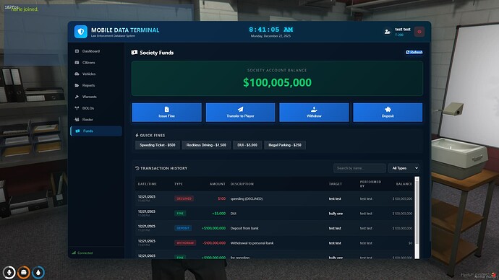The width and height of the screenshot is (499, 280).
Task: Click the Dashboard grid icon in sidebar
Action: (77, 51)
